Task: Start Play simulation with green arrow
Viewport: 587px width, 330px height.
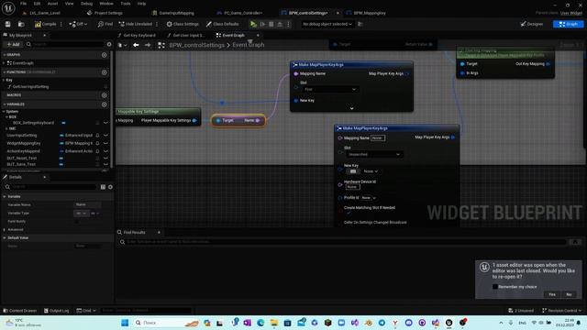Action: (x=253, y=24)
